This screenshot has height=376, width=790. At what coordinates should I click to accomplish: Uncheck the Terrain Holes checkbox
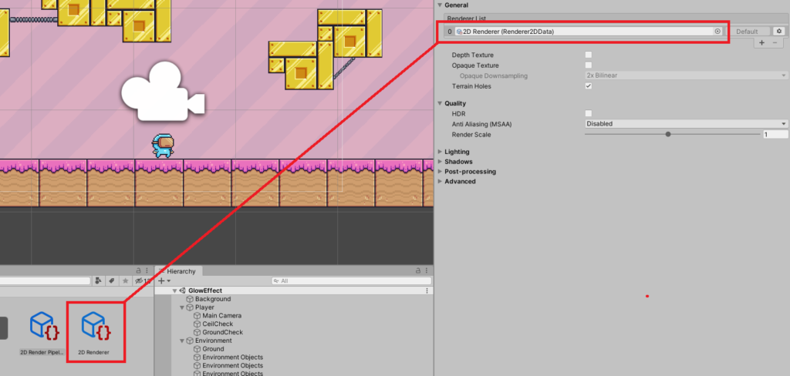coord(589,86)
